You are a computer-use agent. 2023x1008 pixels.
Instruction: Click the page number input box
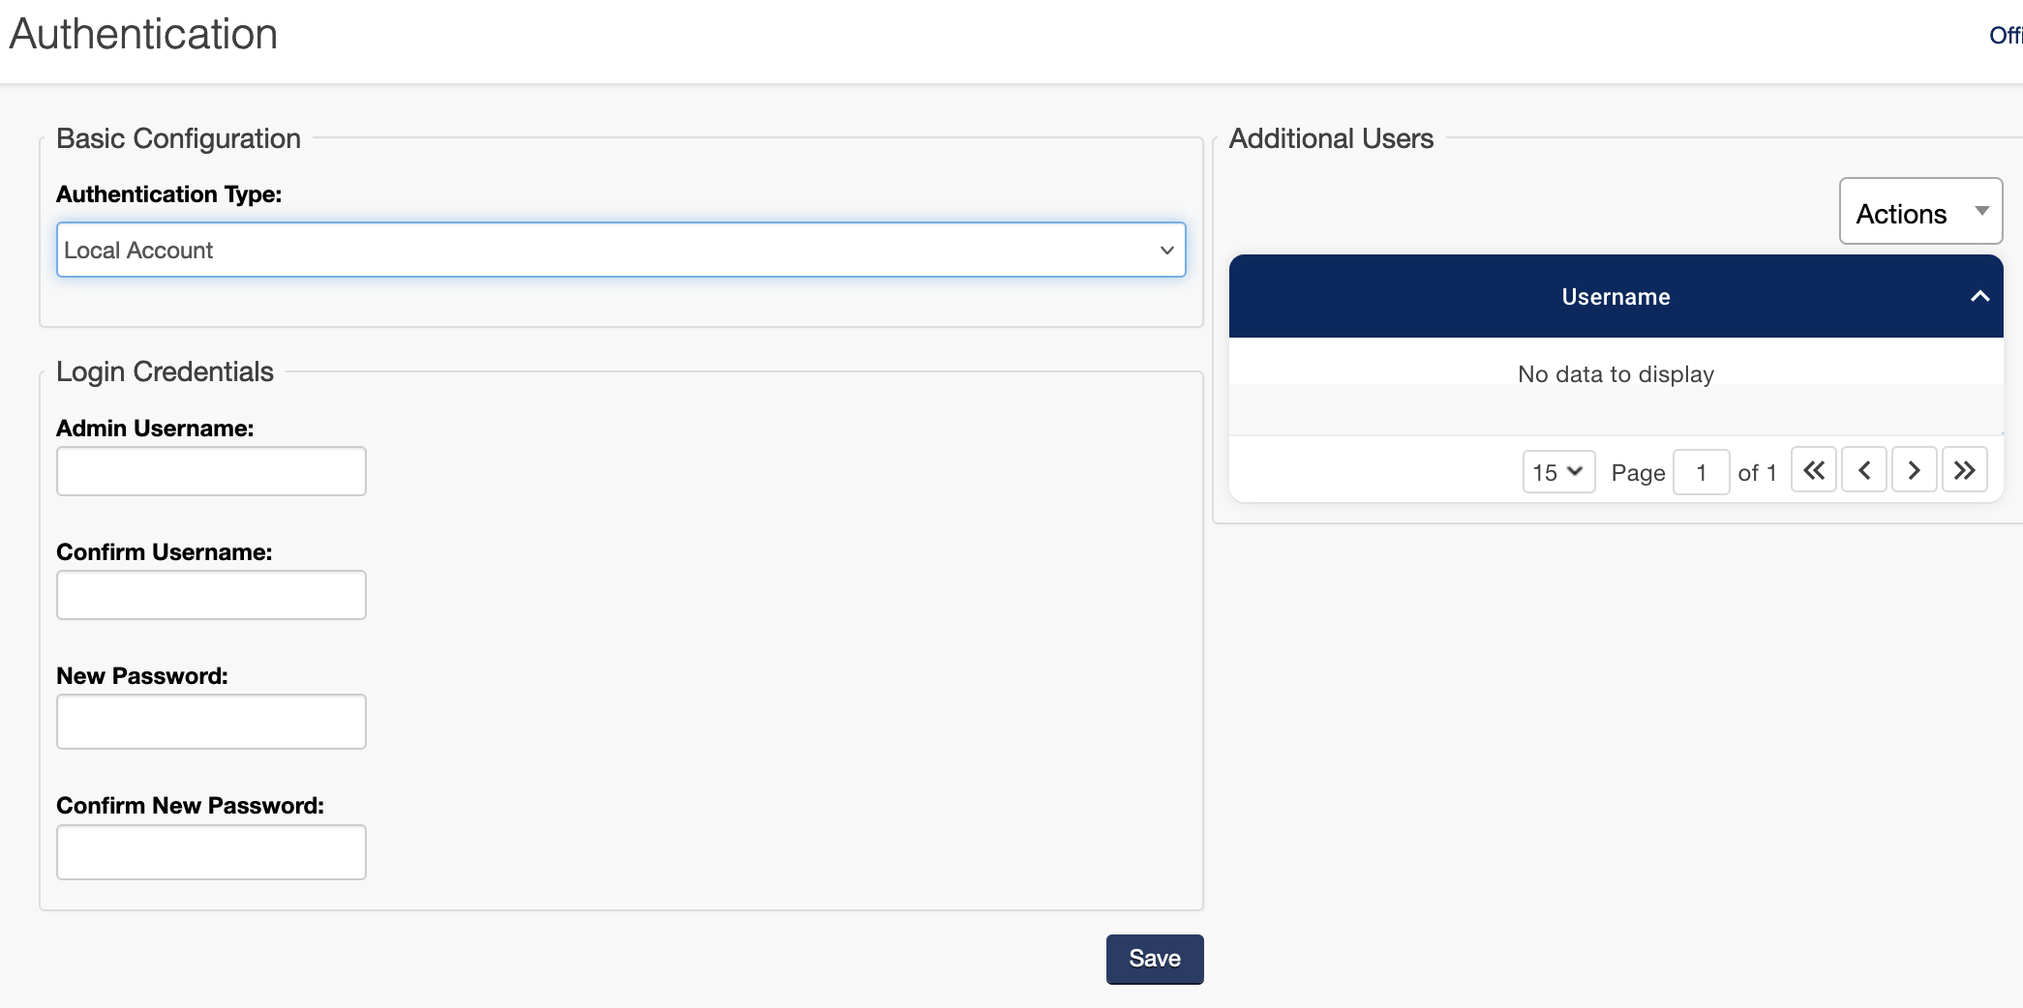pyautogui.click(x=1701, y=472)
